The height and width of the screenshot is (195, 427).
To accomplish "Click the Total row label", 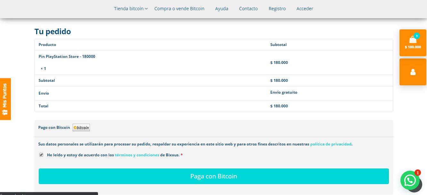I will (x=44, y=106).
